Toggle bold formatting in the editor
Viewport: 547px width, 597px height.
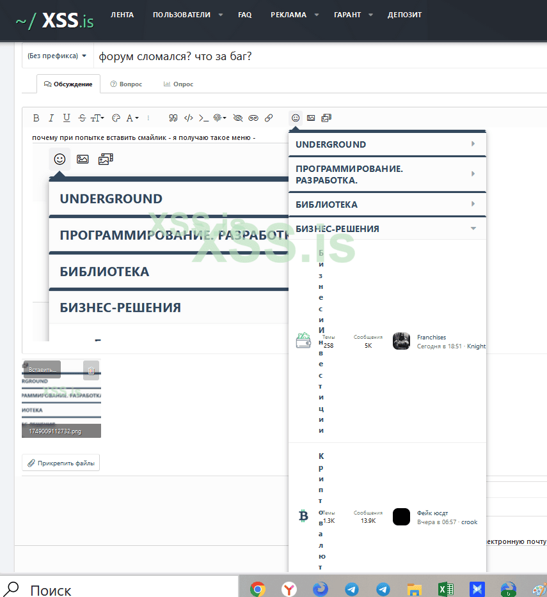(36, 118)
